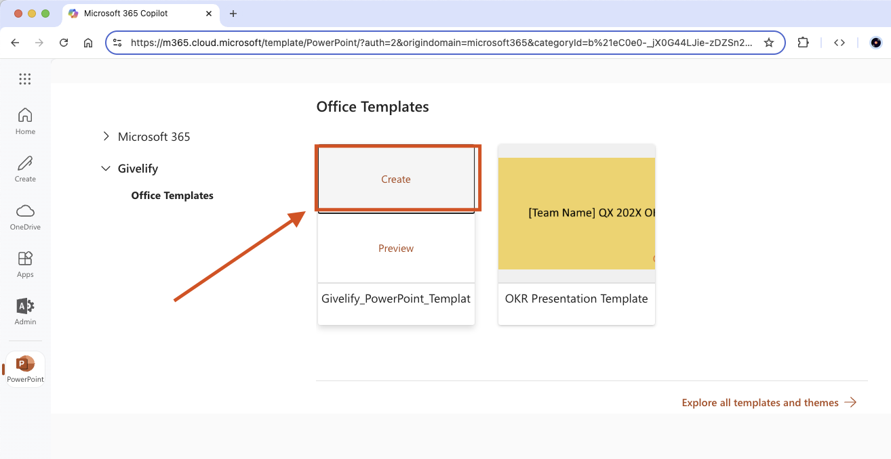
Task: Bookmark this page with the star
Action: 769,43
